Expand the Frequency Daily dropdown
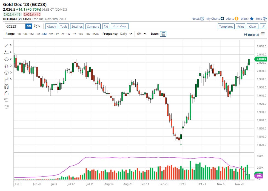 coord(130,34)
